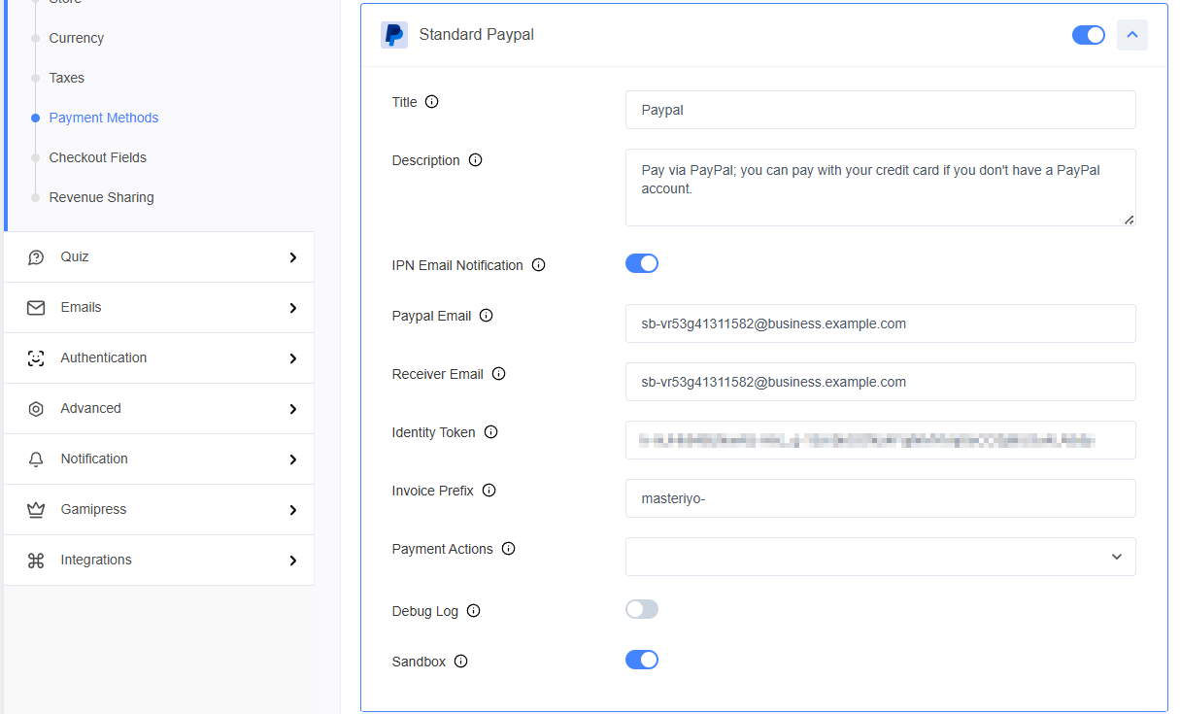Click the Payment Actions info icon

point(508,549)
